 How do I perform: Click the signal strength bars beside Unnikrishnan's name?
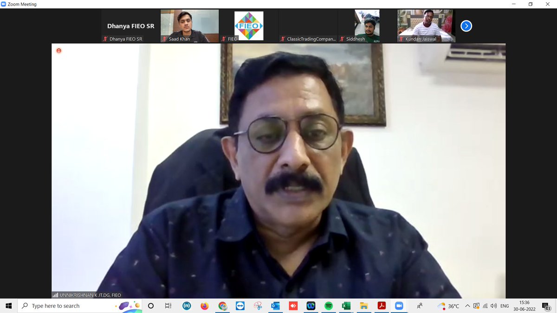pyautogui.click(x=55, y=295)
